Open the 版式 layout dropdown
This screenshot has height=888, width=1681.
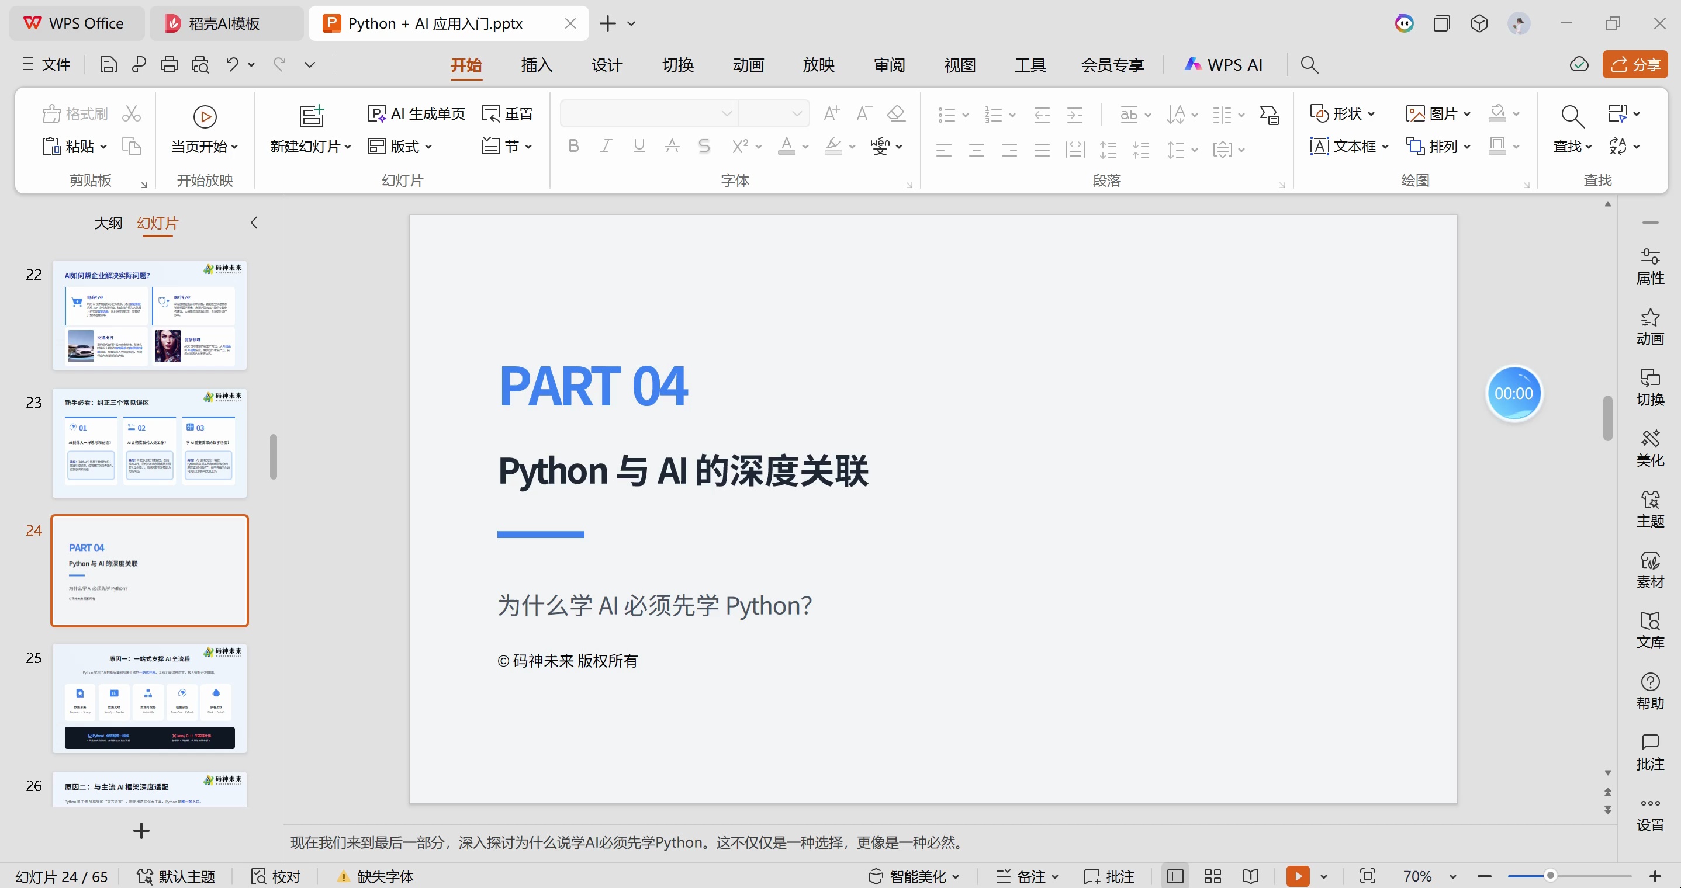point(399,146)
